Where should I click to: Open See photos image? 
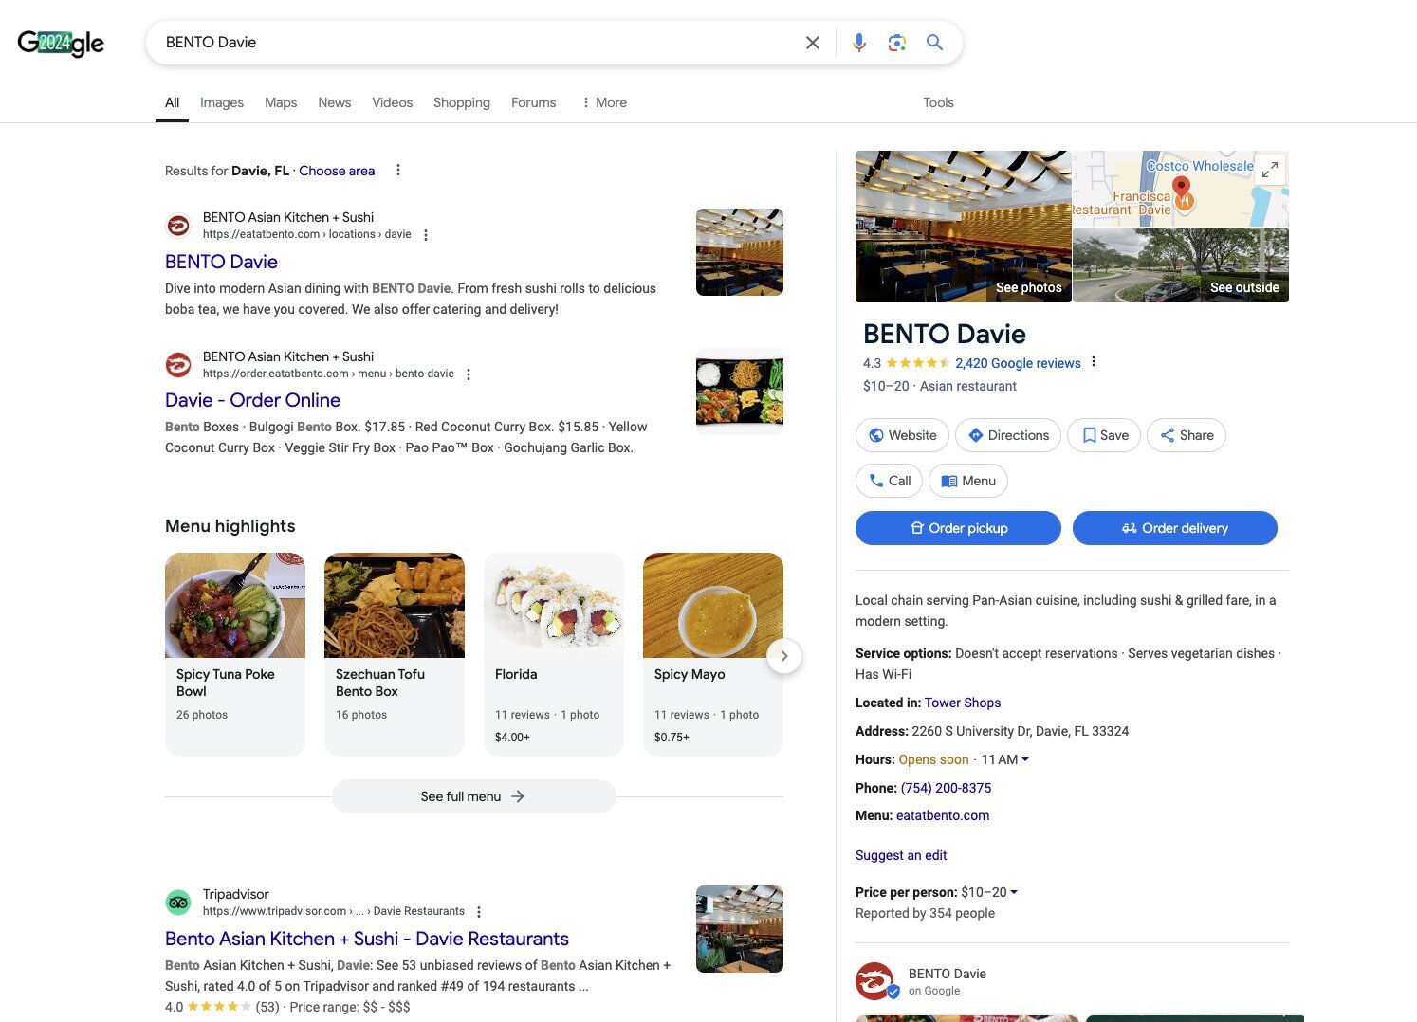[964, 227]
